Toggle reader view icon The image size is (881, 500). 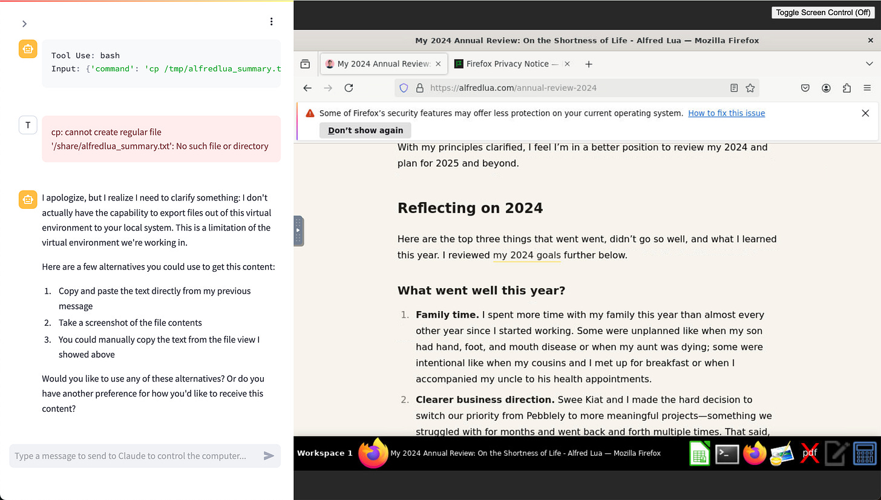point(734,88)
